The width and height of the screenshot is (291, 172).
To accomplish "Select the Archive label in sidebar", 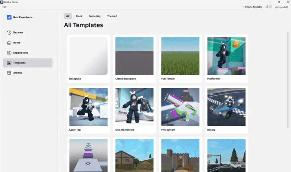I will tap(18, 73).
